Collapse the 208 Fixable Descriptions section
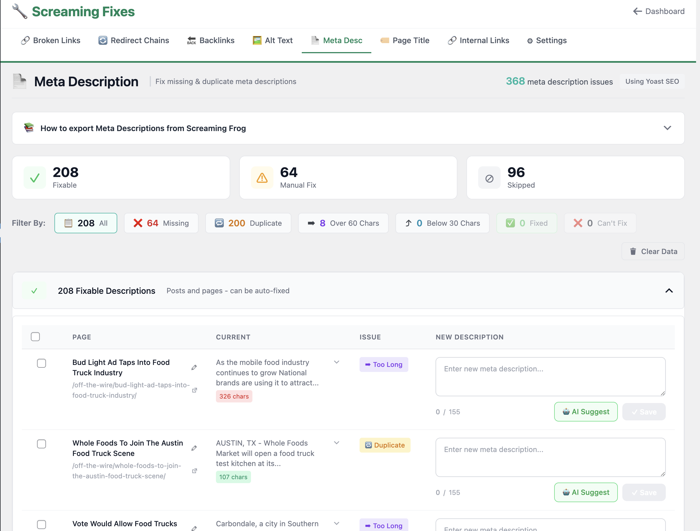700x531 pixels. (x=670, y=291)
